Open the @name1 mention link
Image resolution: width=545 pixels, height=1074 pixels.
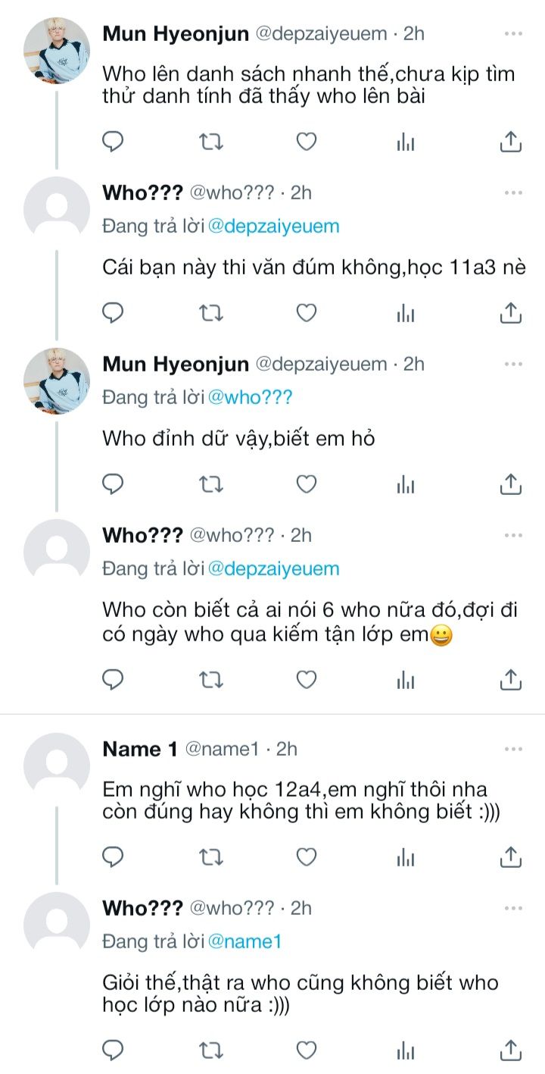tap(244, 941)
